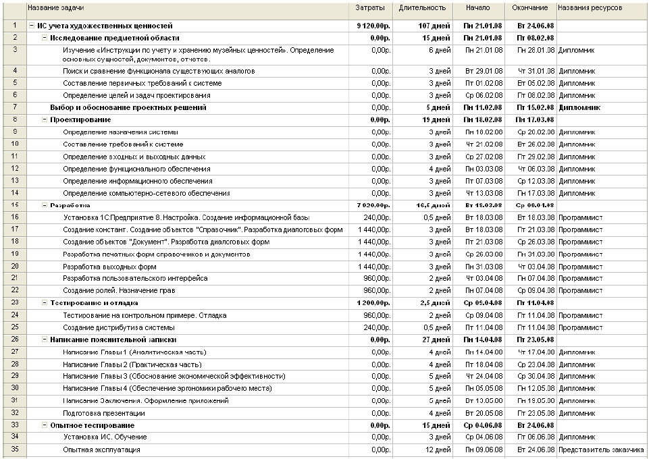
Task: Select task 'Определение входных и выходных данных'
Action: pos(134,157)
